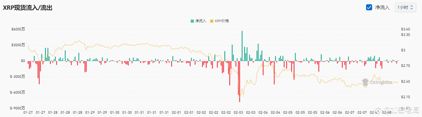The width and height of the screenshot is (422, 117).
Task: Click the 净流入 label beside the checkbox
Action: (x=382, y=8)
